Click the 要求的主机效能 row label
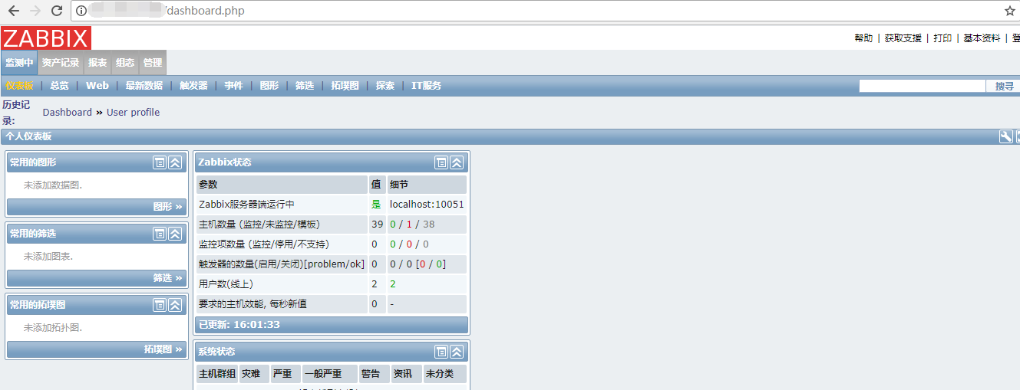This screenshot has width=1020, height=390. [x=253, y=304]
